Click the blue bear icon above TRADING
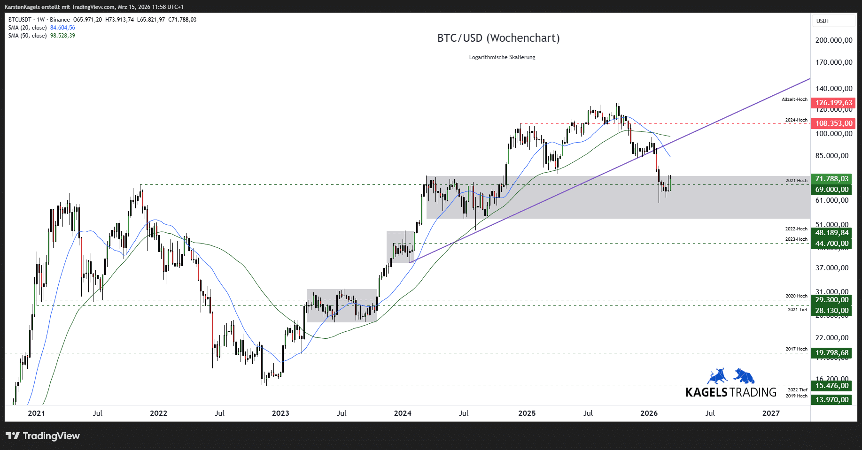The image size is (862, 450). click(744, 376)
